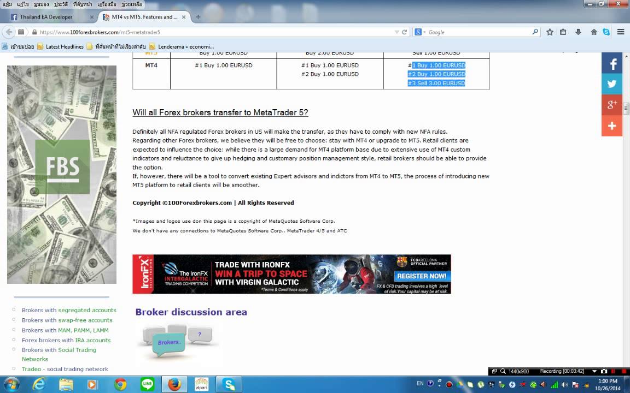Open the มุมมอง (View) menu
The width and height of the screenshot is (630, 393).
[x=41, y=4]
